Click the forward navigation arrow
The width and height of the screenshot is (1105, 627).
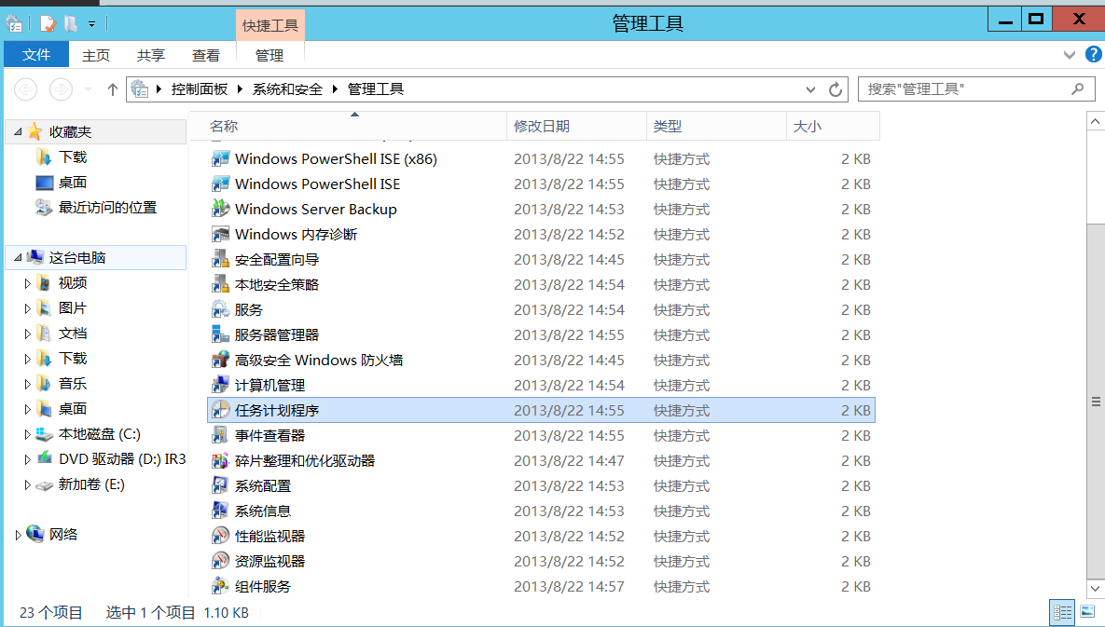61,89
